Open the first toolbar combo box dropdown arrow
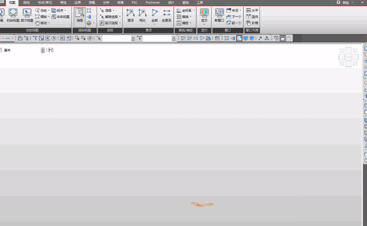Image resolution: width=367 pixels, height=226 pixels. pos(133,38)
